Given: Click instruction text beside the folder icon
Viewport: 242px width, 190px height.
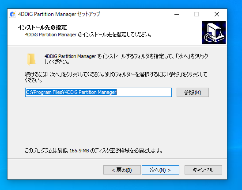Looking at the screenshot, I should pyautogui.click(x=126, y=59).
